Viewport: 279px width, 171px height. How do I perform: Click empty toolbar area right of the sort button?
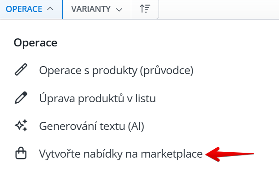pyautogui.click(x=219, y=9)
